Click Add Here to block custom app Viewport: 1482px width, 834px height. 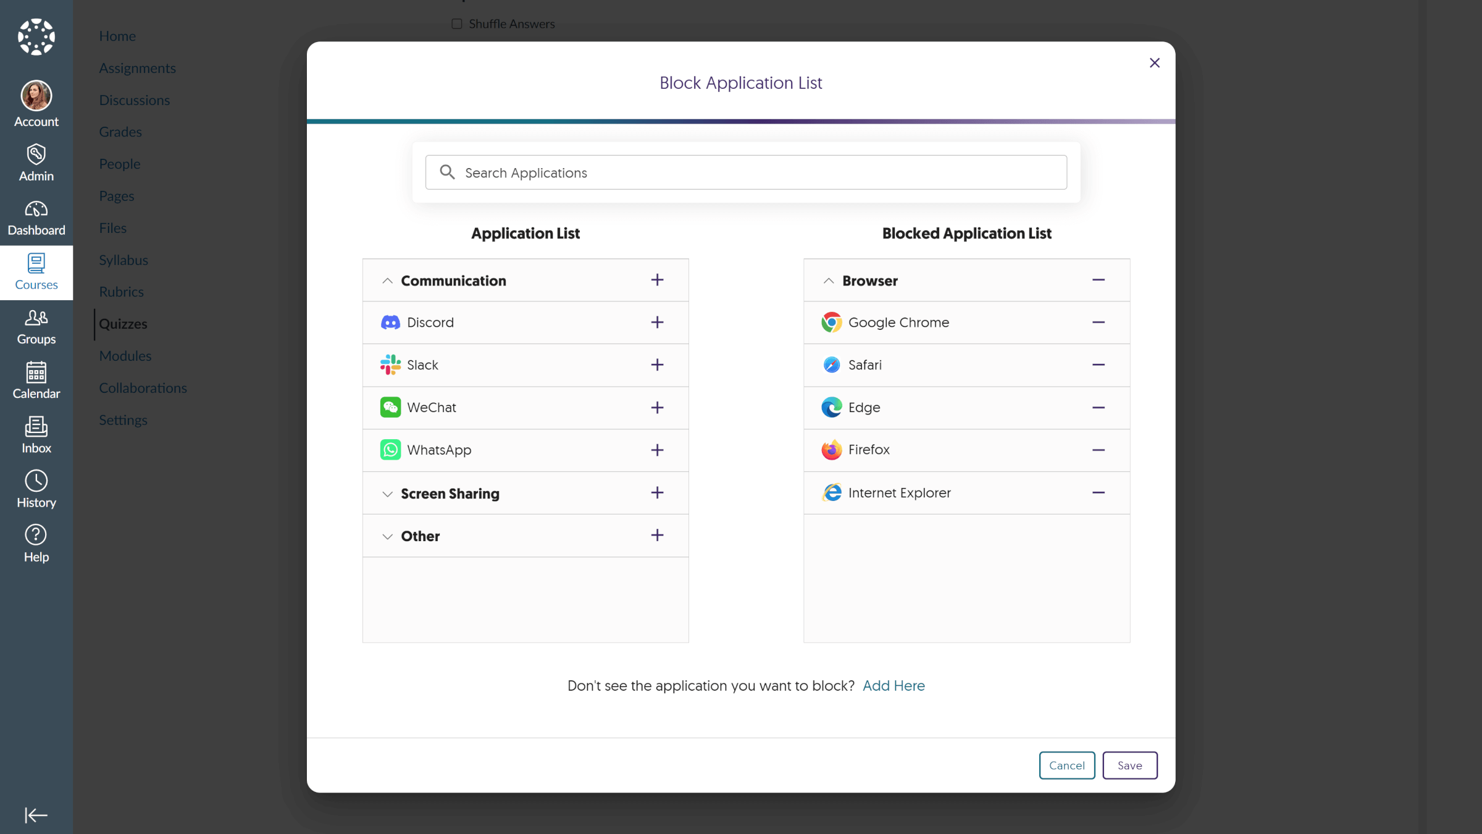point(893,685)
